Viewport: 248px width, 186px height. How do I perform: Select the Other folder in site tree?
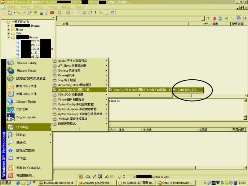tap(19, 33)
